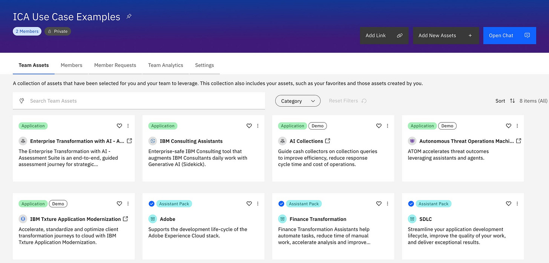The image size is (549, 263).
Task: Favorite the Finance Transformation pack
Action: click(379, 204)
